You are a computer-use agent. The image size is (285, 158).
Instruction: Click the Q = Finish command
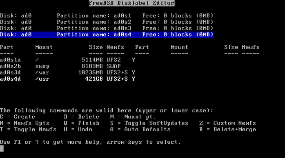pos(82,123)
